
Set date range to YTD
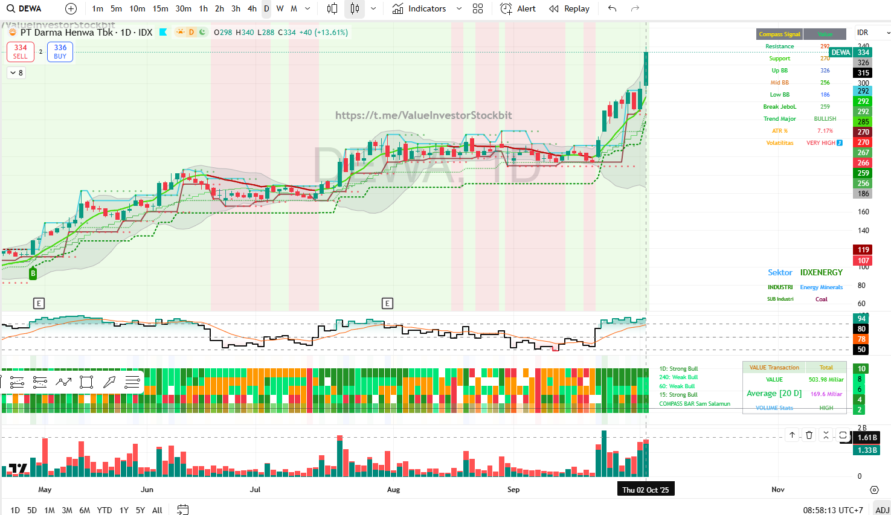105,510
